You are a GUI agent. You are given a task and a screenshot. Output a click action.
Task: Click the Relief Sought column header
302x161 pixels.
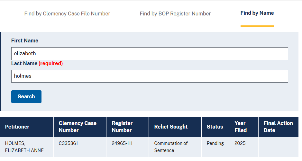(171, 127)
